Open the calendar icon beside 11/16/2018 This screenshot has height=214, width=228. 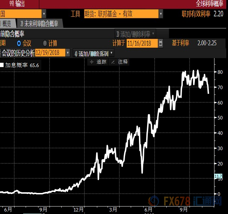[x=161, y=43]
